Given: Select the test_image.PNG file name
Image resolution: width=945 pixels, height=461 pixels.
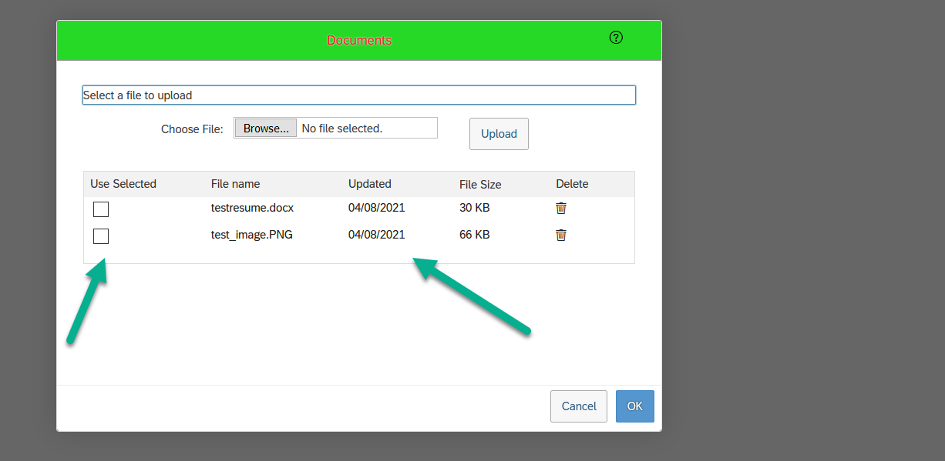Looking at the screenshot, I should tap(252, 235).
